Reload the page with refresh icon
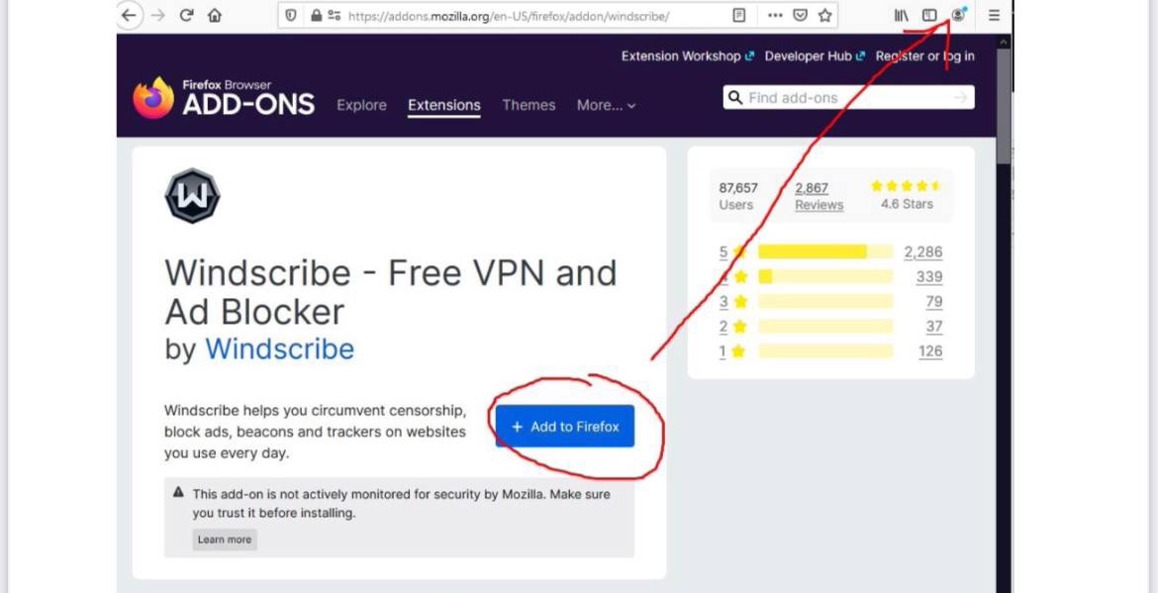The height and width of the screenshot is (593, 1158). point(187,15)
